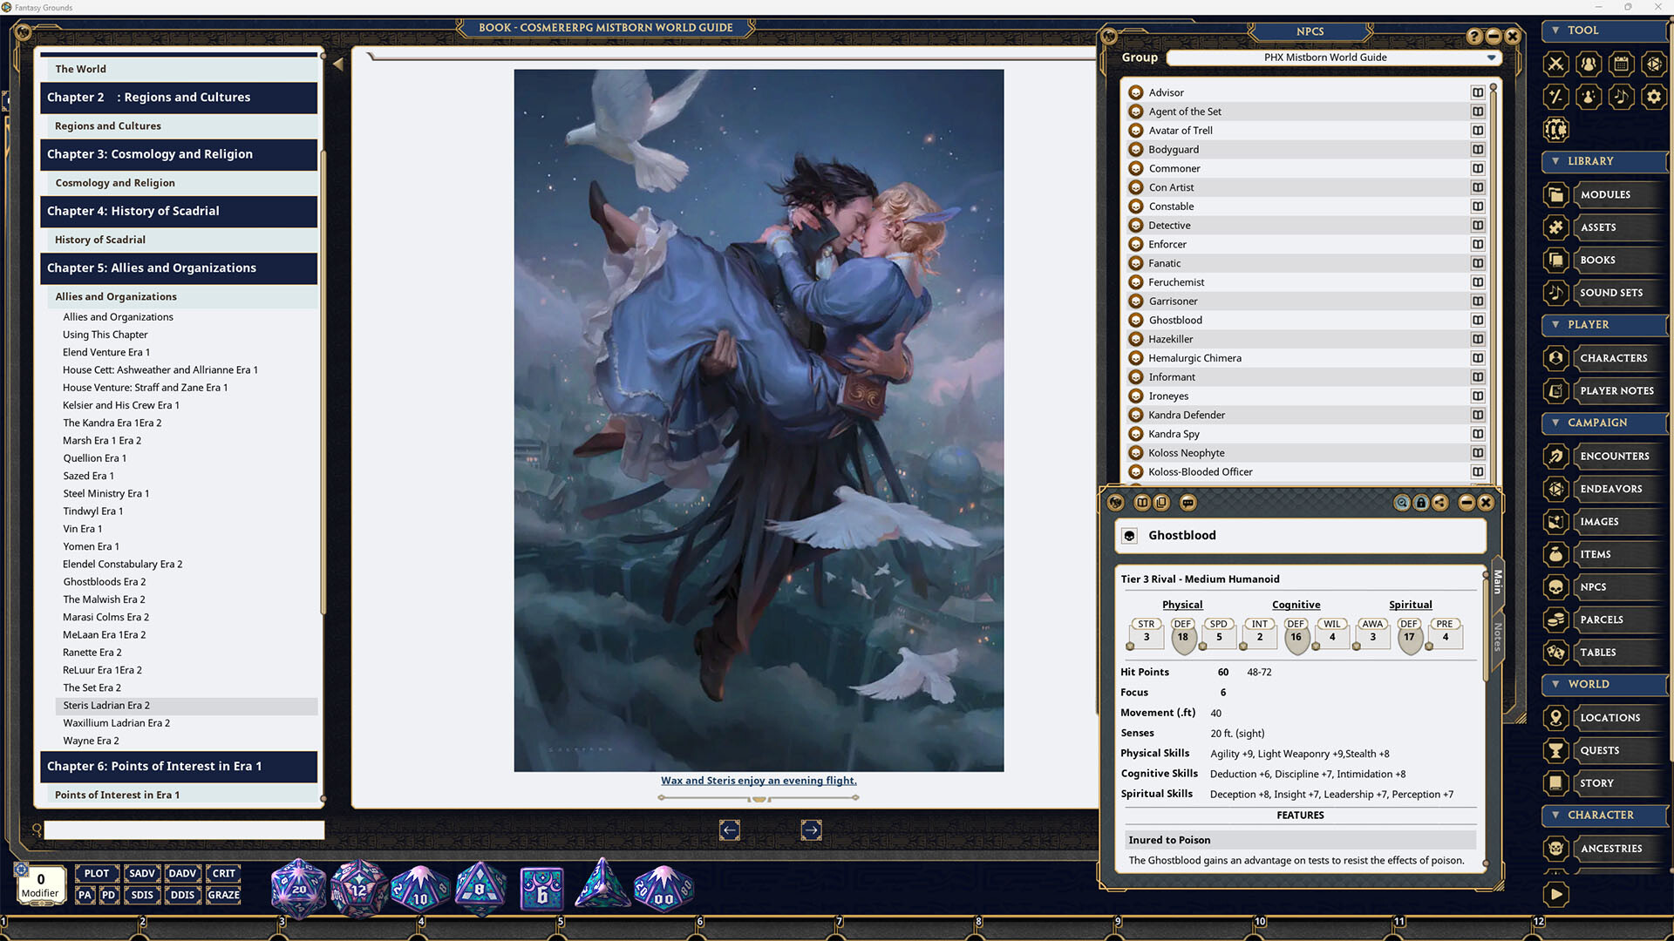Roll the d20 die
The image size is (1674, 941).
[298, 889]
